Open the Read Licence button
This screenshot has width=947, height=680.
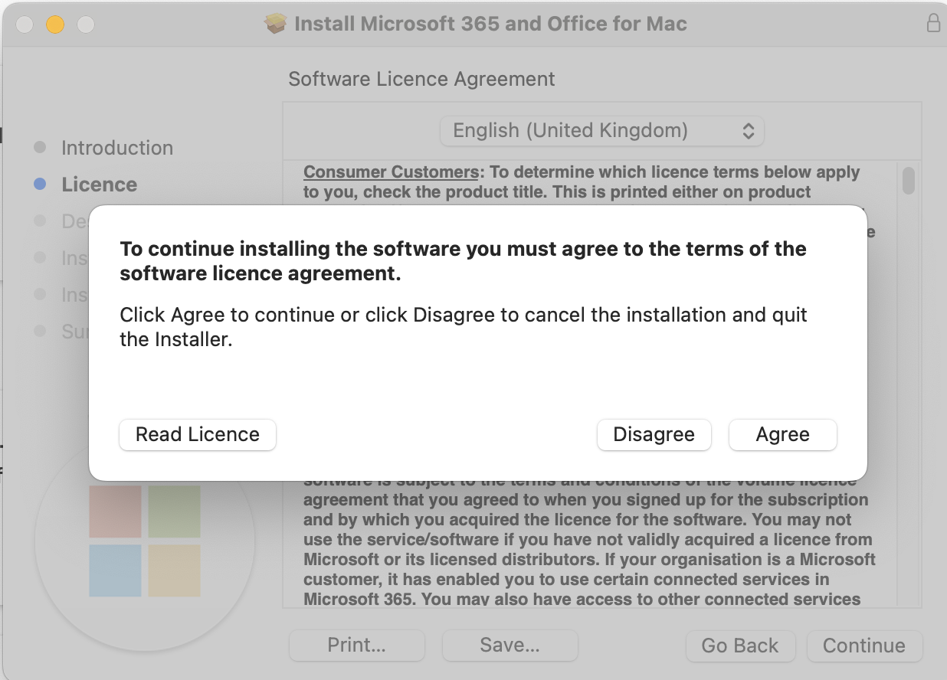point(198,434)
